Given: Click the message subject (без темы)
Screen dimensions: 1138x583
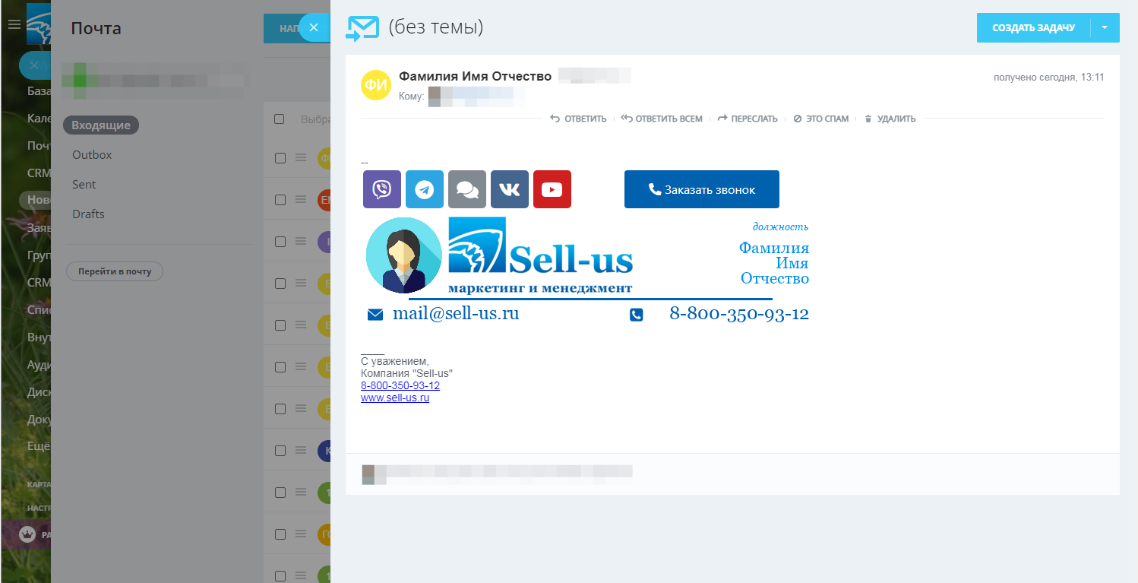Looking at the screenshot, I should click(436, 28).
